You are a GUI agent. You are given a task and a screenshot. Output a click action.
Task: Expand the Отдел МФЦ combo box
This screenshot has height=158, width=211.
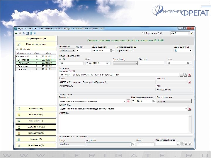(x=136, y=63)
